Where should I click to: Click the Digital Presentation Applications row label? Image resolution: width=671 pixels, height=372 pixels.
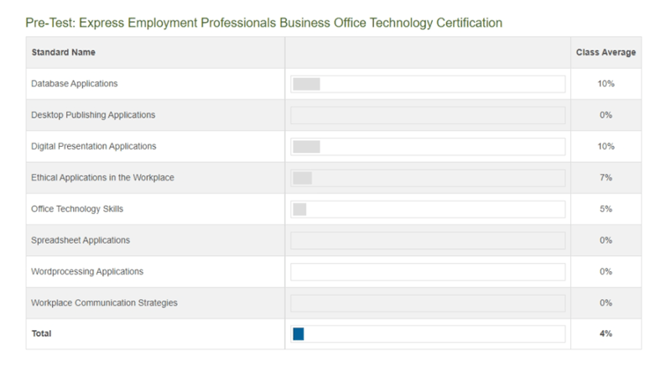(x=93, y=146)
